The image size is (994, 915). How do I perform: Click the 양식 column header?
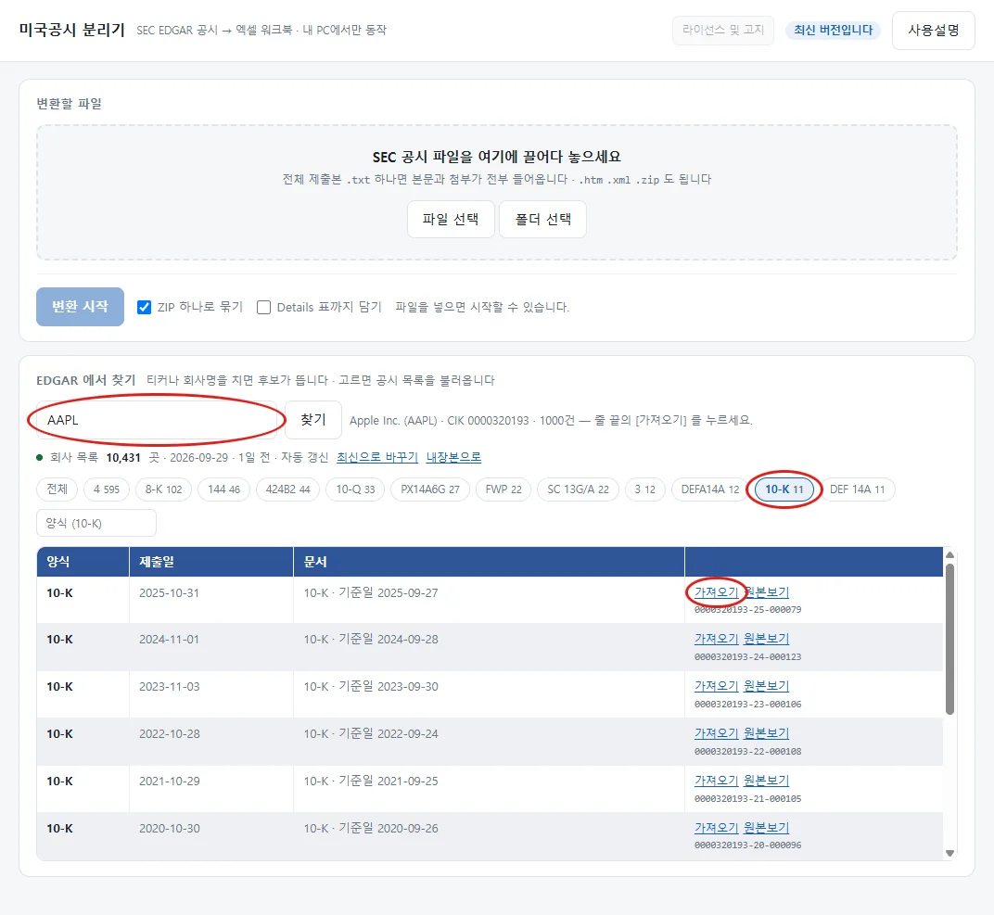[x=83, y=562]
